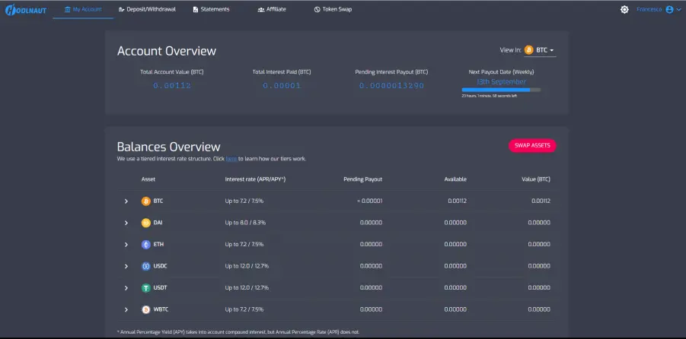Click the ETH coin icon
Viewport: 686px width, 339px height.
tap(145, 245)
